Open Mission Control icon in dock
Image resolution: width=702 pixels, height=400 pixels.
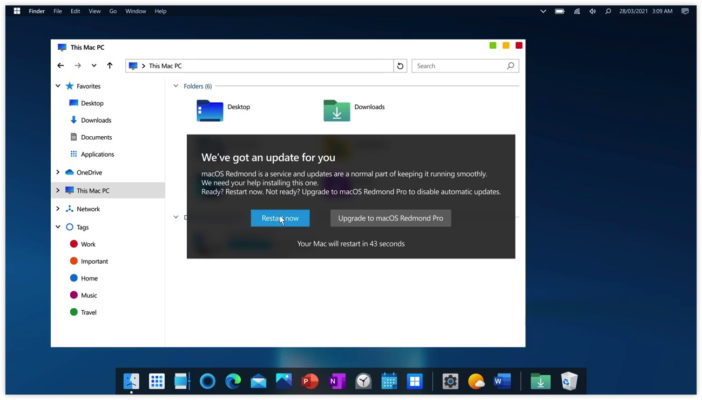pos(182,381)
